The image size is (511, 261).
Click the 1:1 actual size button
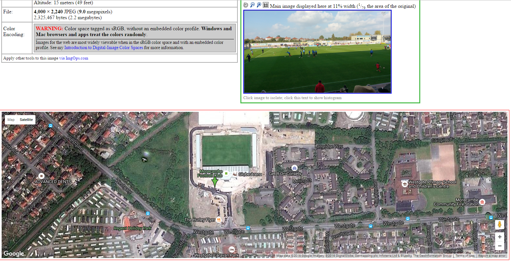pos(266,5)
